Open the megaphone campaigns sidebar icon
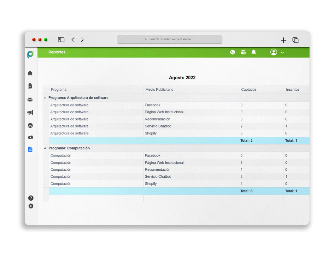Screen dimensions: 323x279 (30, 112)
